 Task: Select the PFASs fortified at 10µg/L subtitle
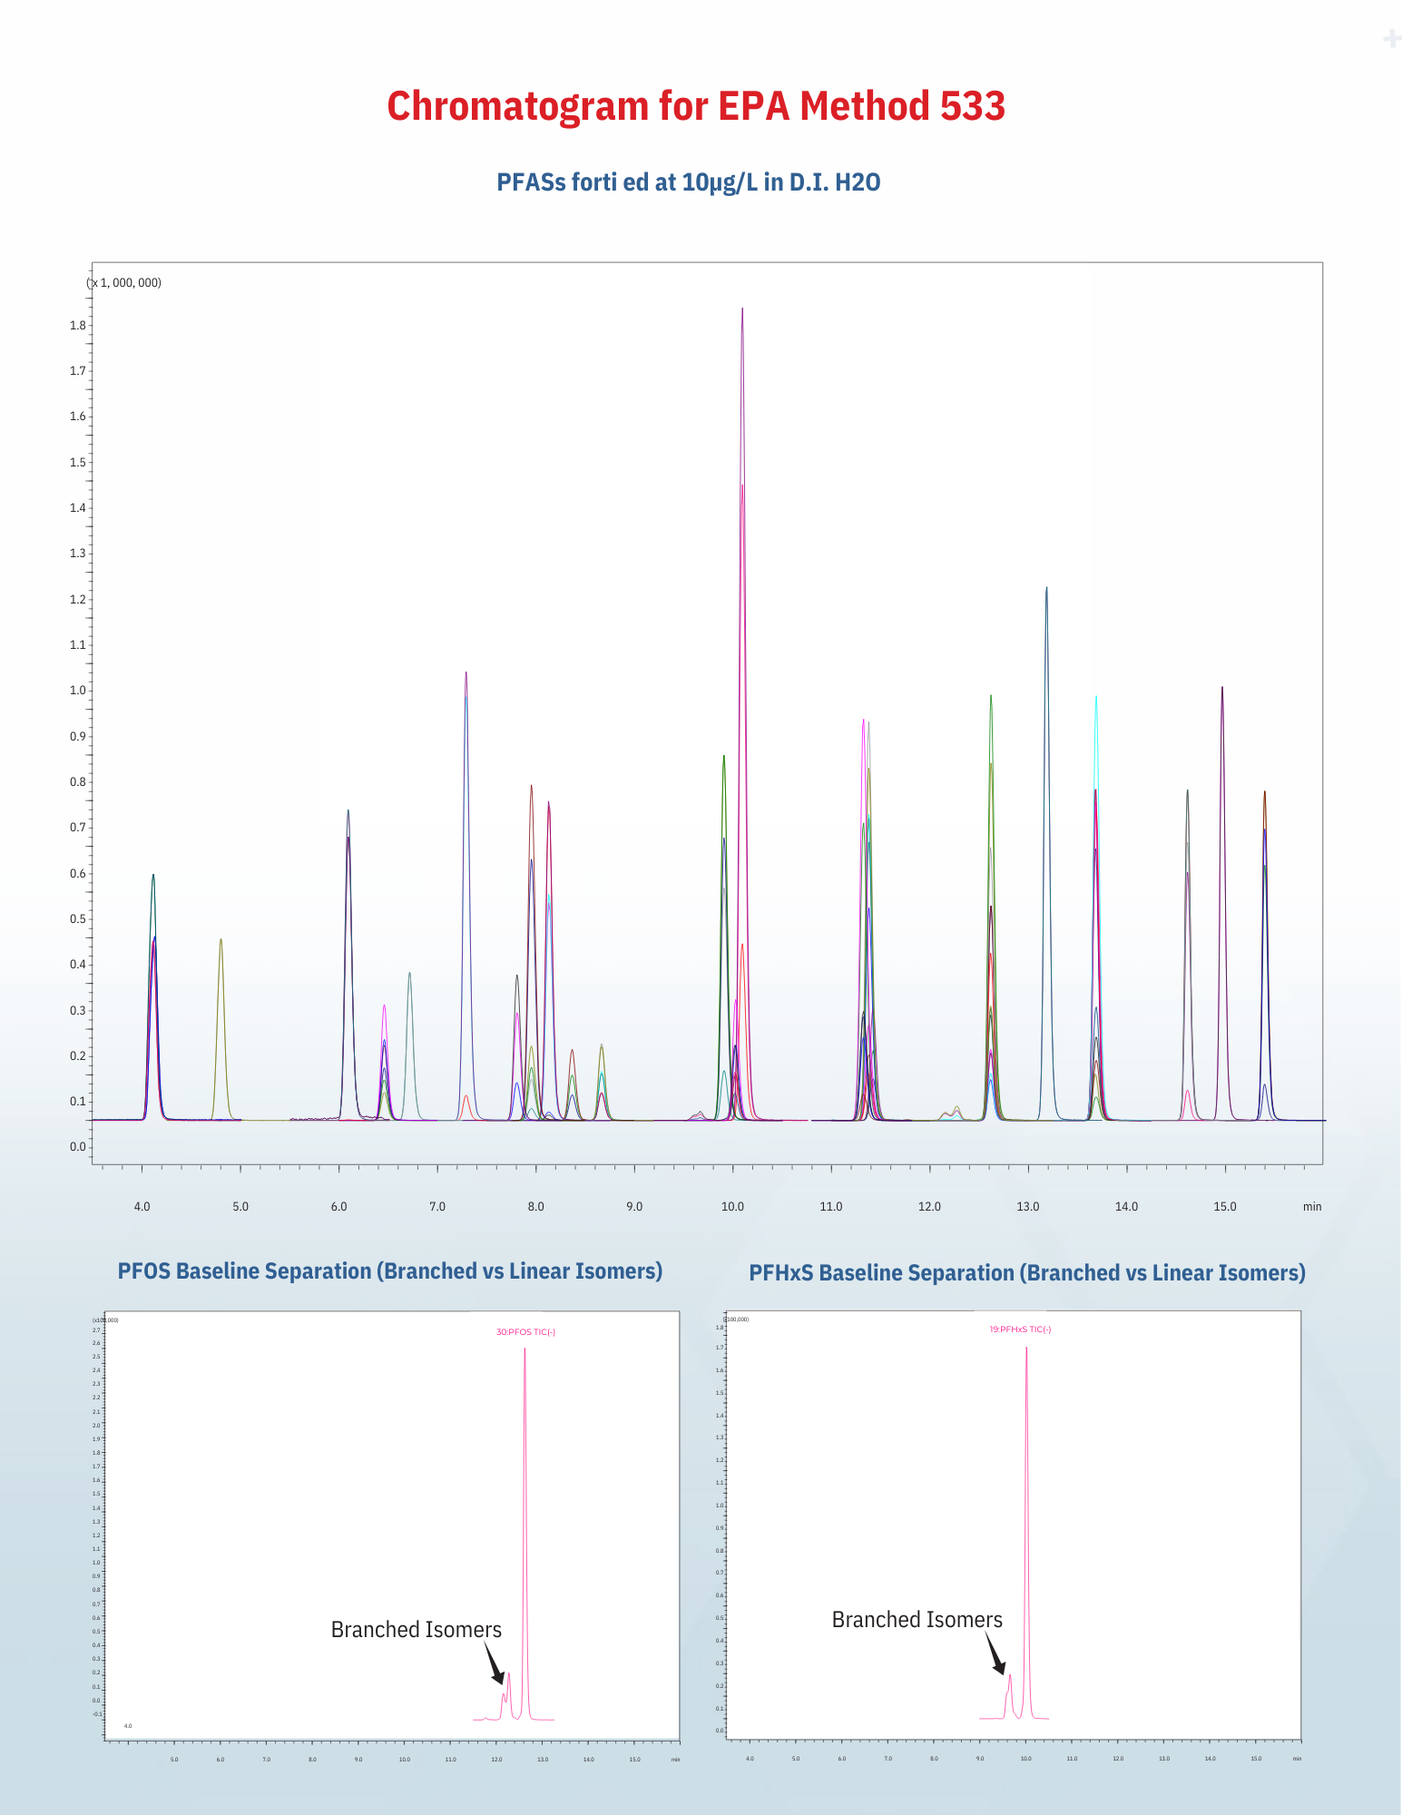(x=688, y=182)
